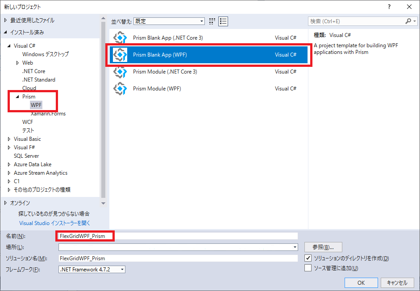This screenshot has width=420, height=291.
Task: Expand the Azure Data Lake node
Action: [x=9, y=164]
